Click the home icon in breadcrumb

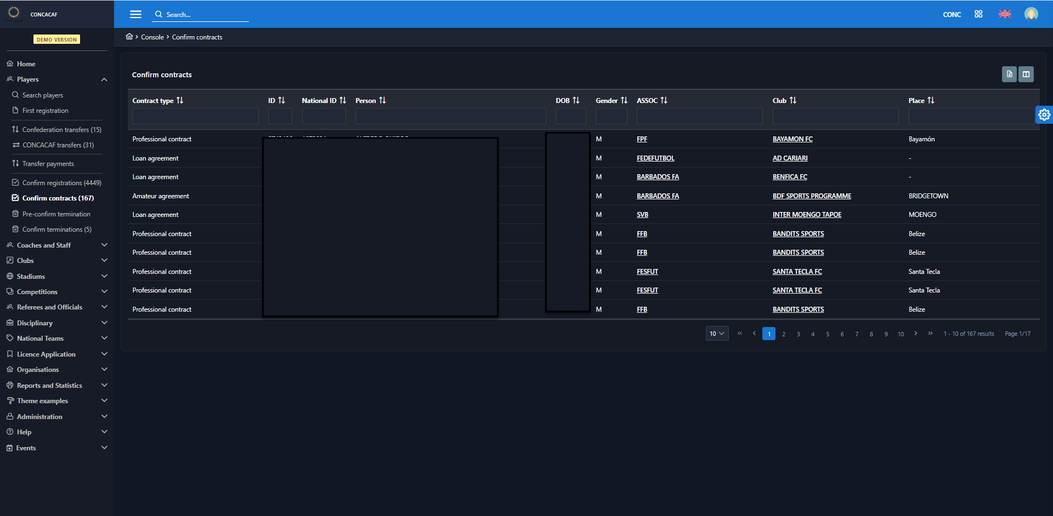point(129,37)
